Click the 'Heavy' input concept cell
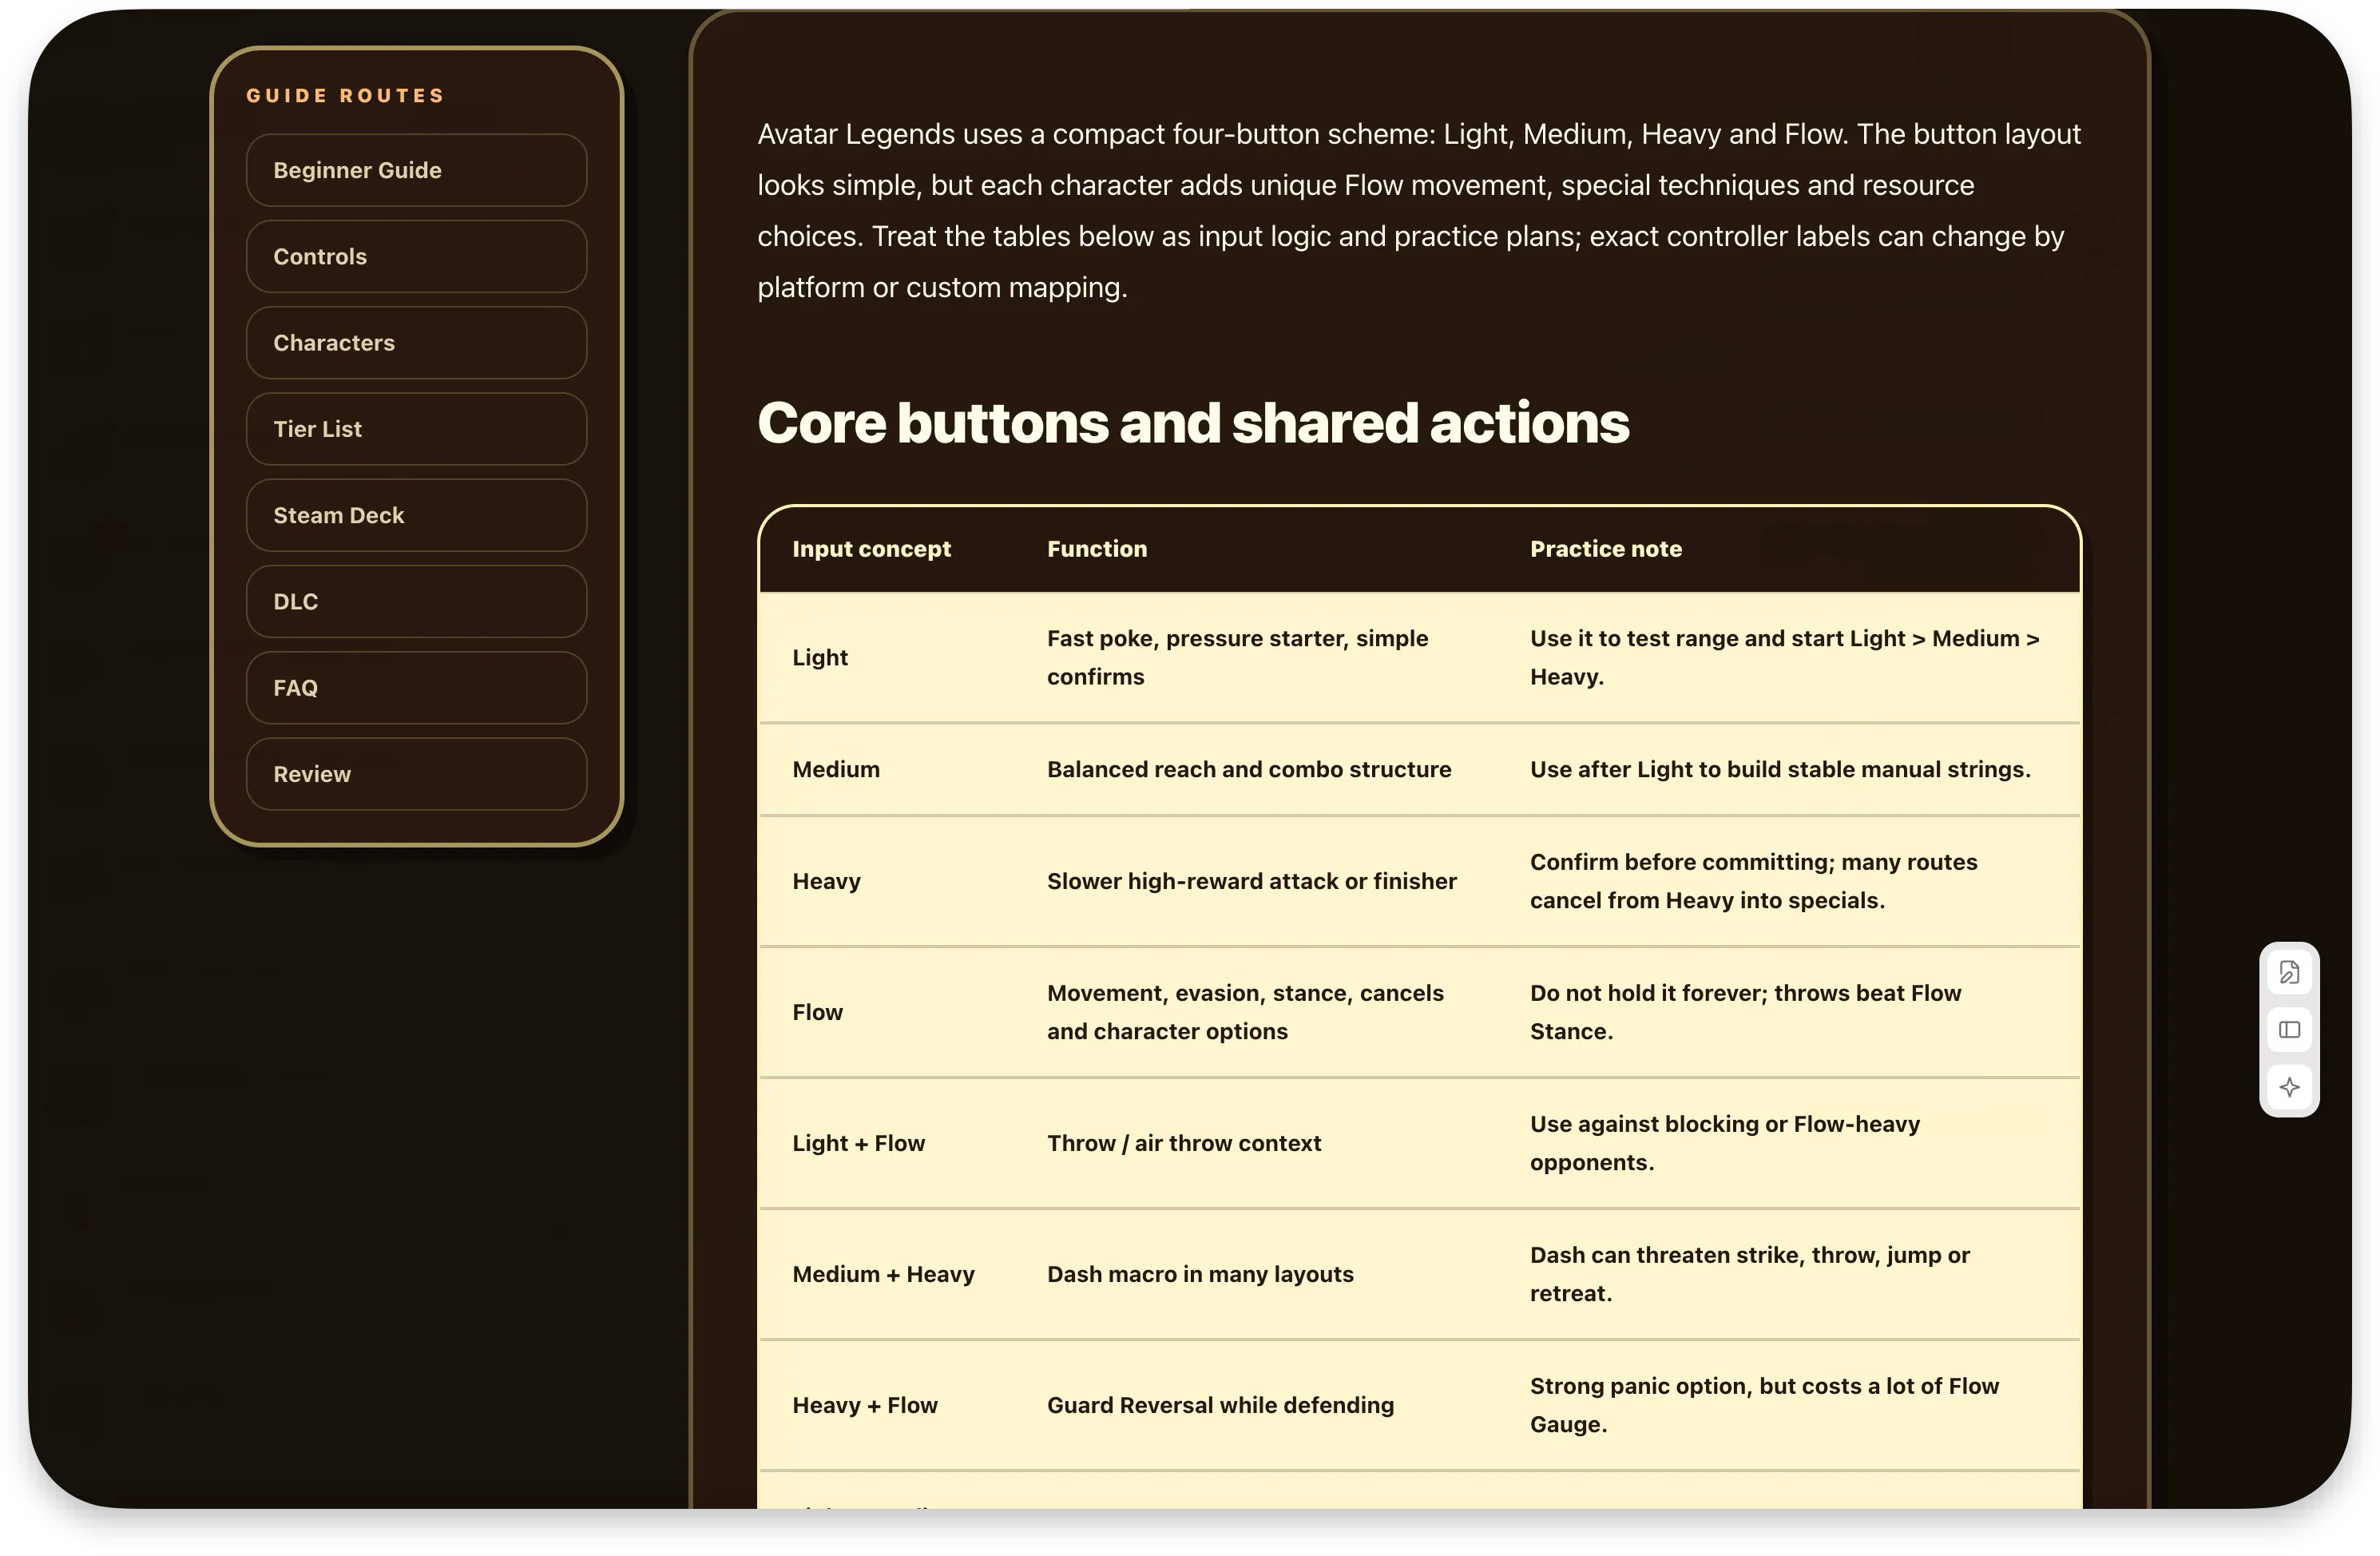The image size is (2380, 1556). pos(826,881)
